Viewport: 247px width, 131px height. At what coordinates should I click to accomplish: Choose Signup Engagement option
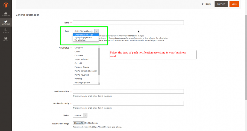pyautogui.click(x=83, y=37)
